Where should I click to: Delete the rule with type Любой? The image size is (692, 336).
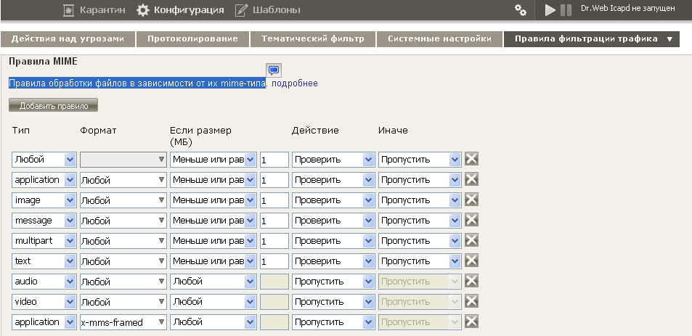pos(471,159)
